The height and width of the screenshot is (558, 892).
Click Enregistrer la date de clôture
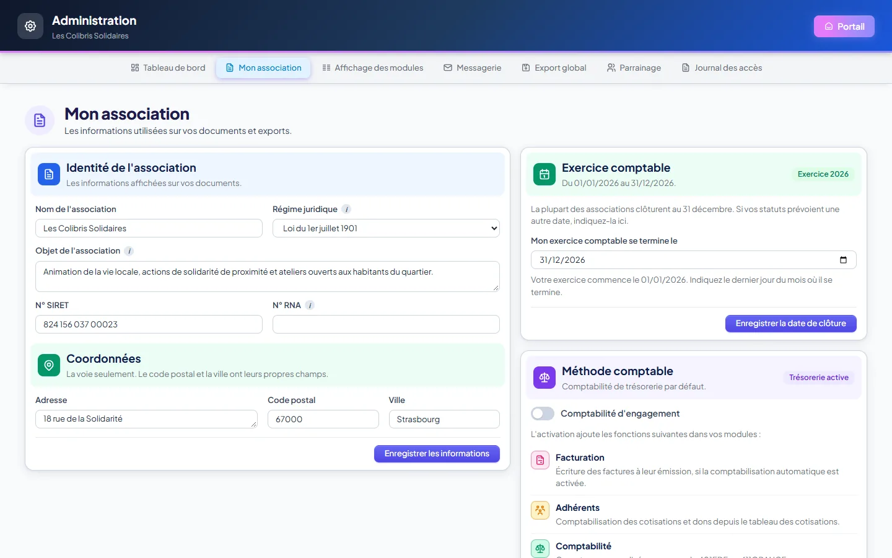click(x=791, y=324)
